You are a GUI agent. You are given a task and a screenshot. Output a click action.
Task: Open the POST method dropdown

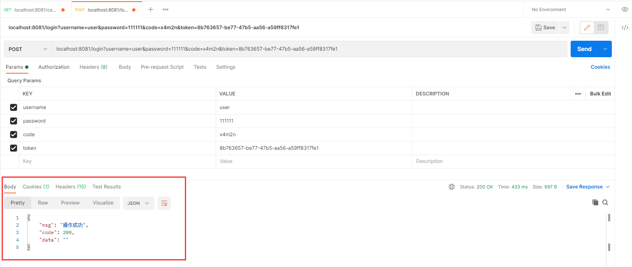pyautogui.click(x=28, y=49)
